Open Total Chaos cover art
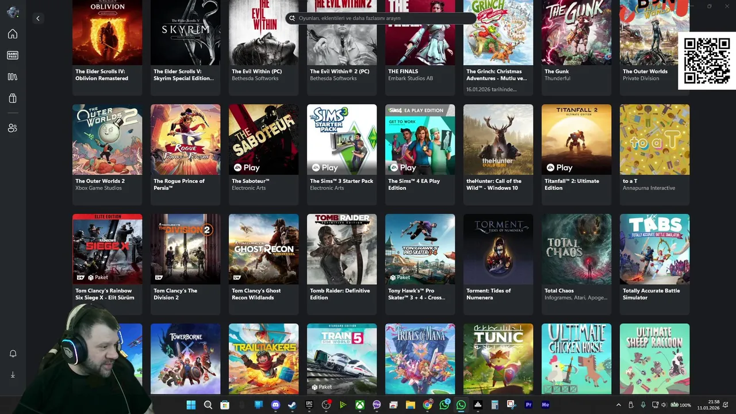Viewport: 736px width, 414px height. 576,249
